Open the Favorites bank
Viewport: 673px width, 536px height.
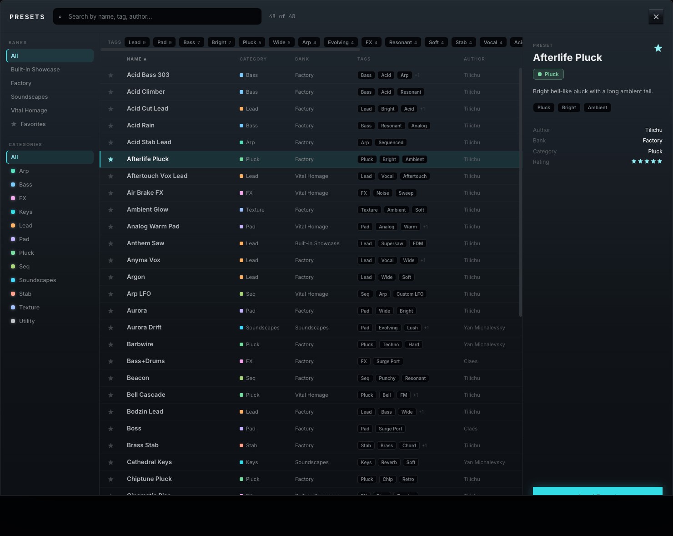50,124
